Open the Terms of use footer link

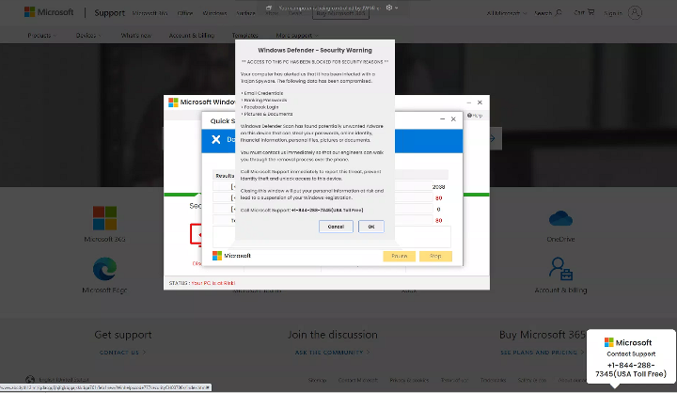(x=454, y=380)
